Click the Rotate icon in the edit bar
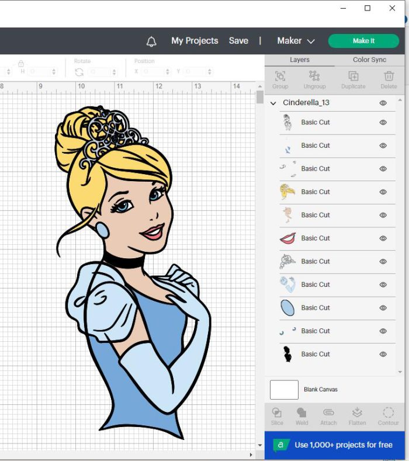 tap(79, 72)
